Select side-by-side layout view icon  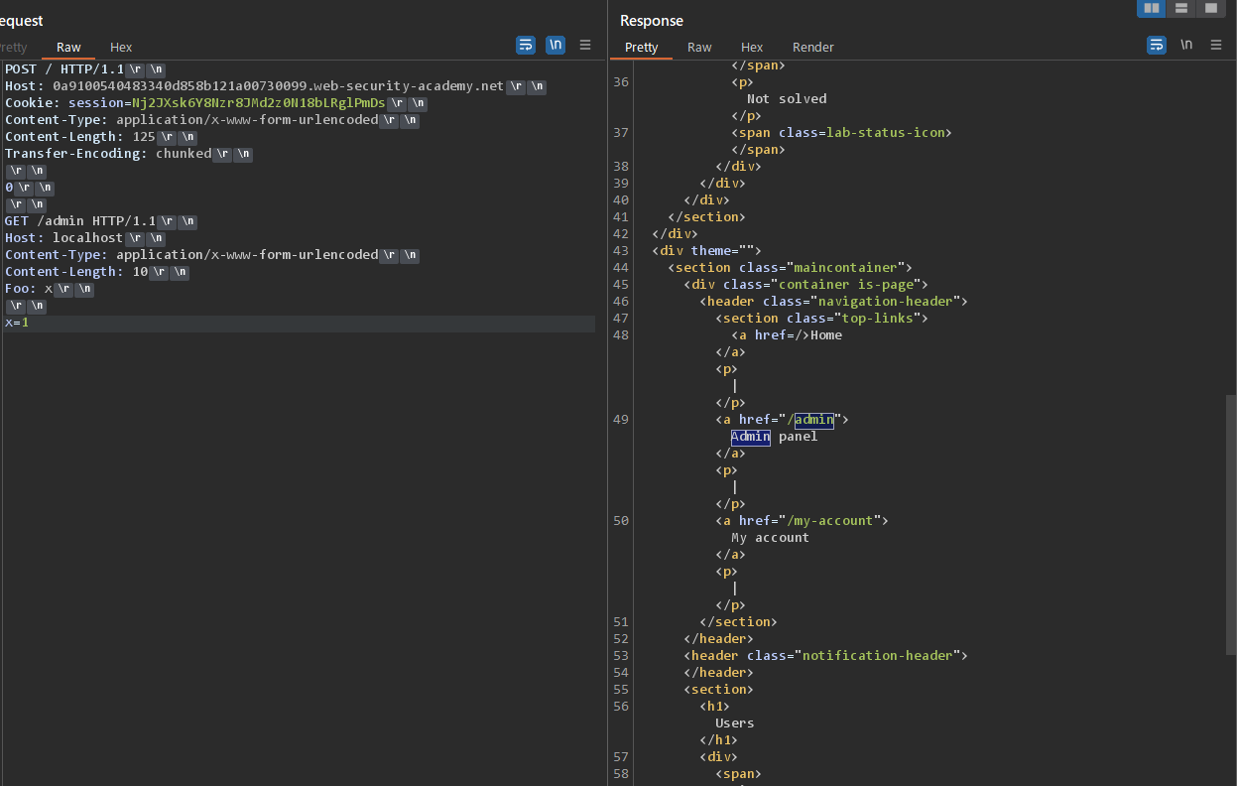coord(1151,8)
